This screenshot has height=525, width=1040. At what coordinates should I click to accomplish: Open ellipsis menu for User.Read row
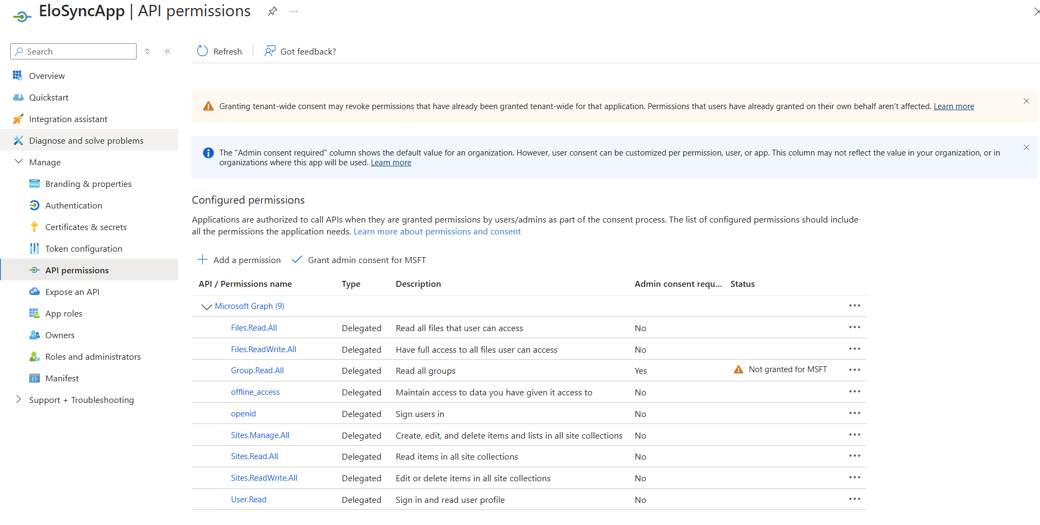(854, 499)
